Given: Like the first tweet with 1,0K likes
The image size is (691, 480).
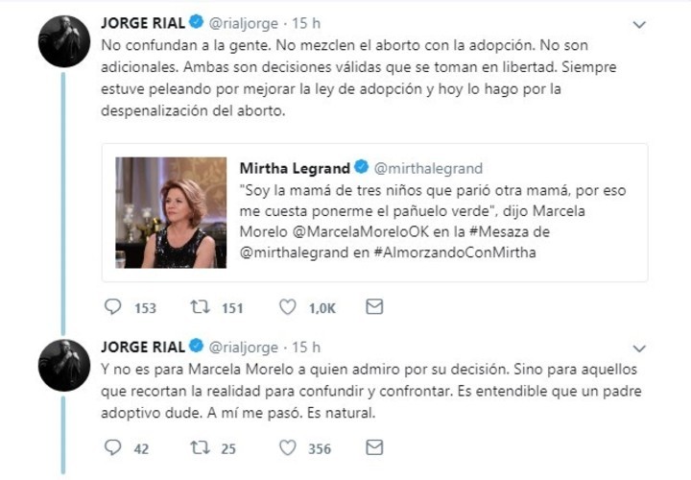Looking at the screenshot, I should [x=287, y=307].
